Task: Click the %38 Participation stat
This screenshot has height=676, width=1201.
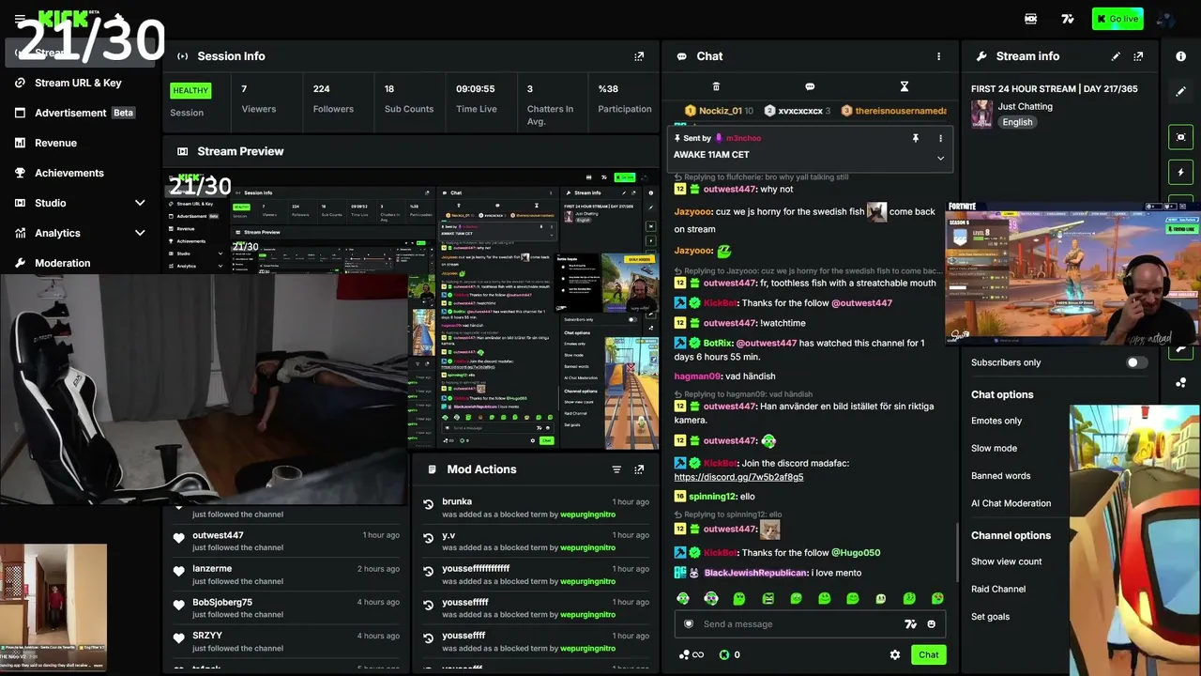Action: pos(625,99)
